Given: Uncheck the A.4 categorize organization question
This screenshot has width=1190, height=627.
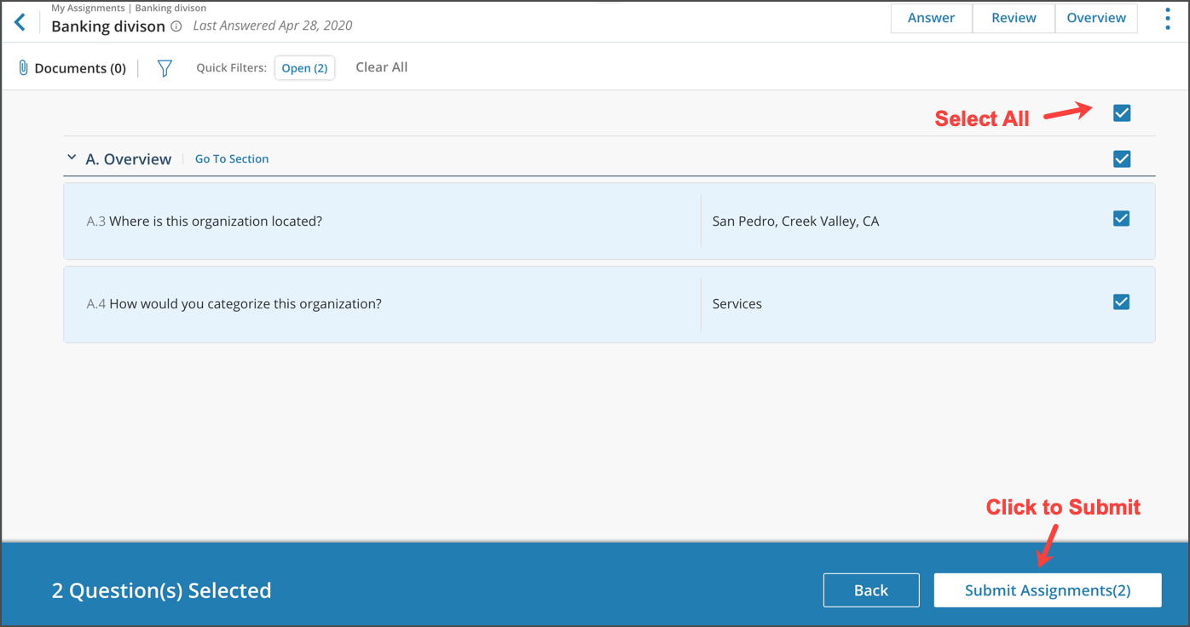Looking at the screenshot, I should pos(1122,302).
